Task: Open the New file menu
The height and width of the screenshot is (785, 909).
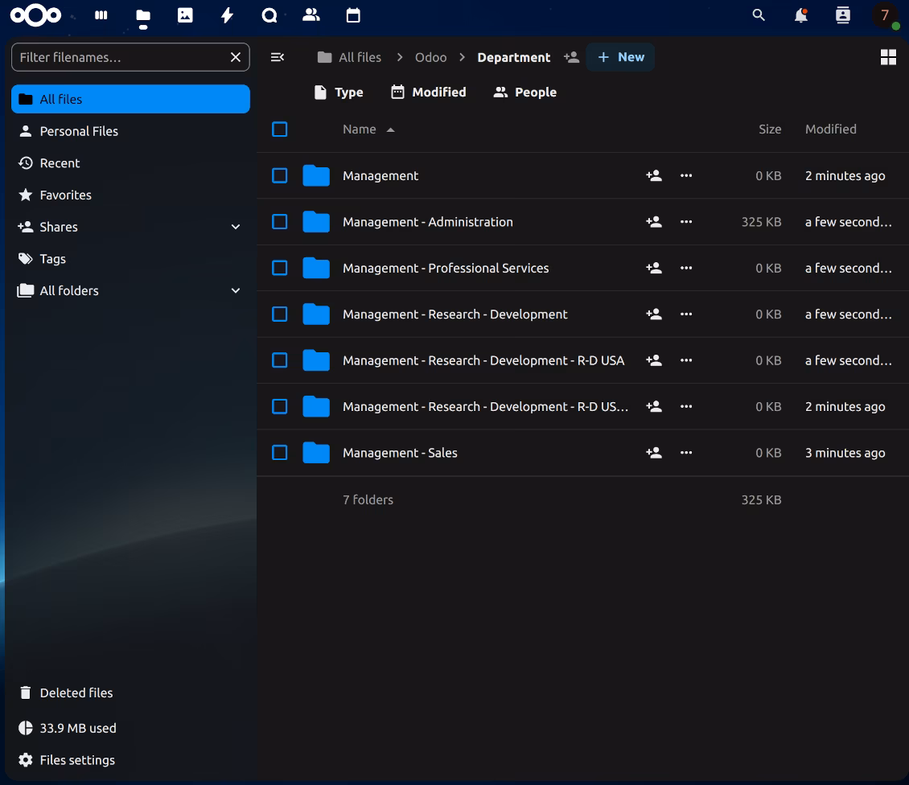Action: [620, 57]
